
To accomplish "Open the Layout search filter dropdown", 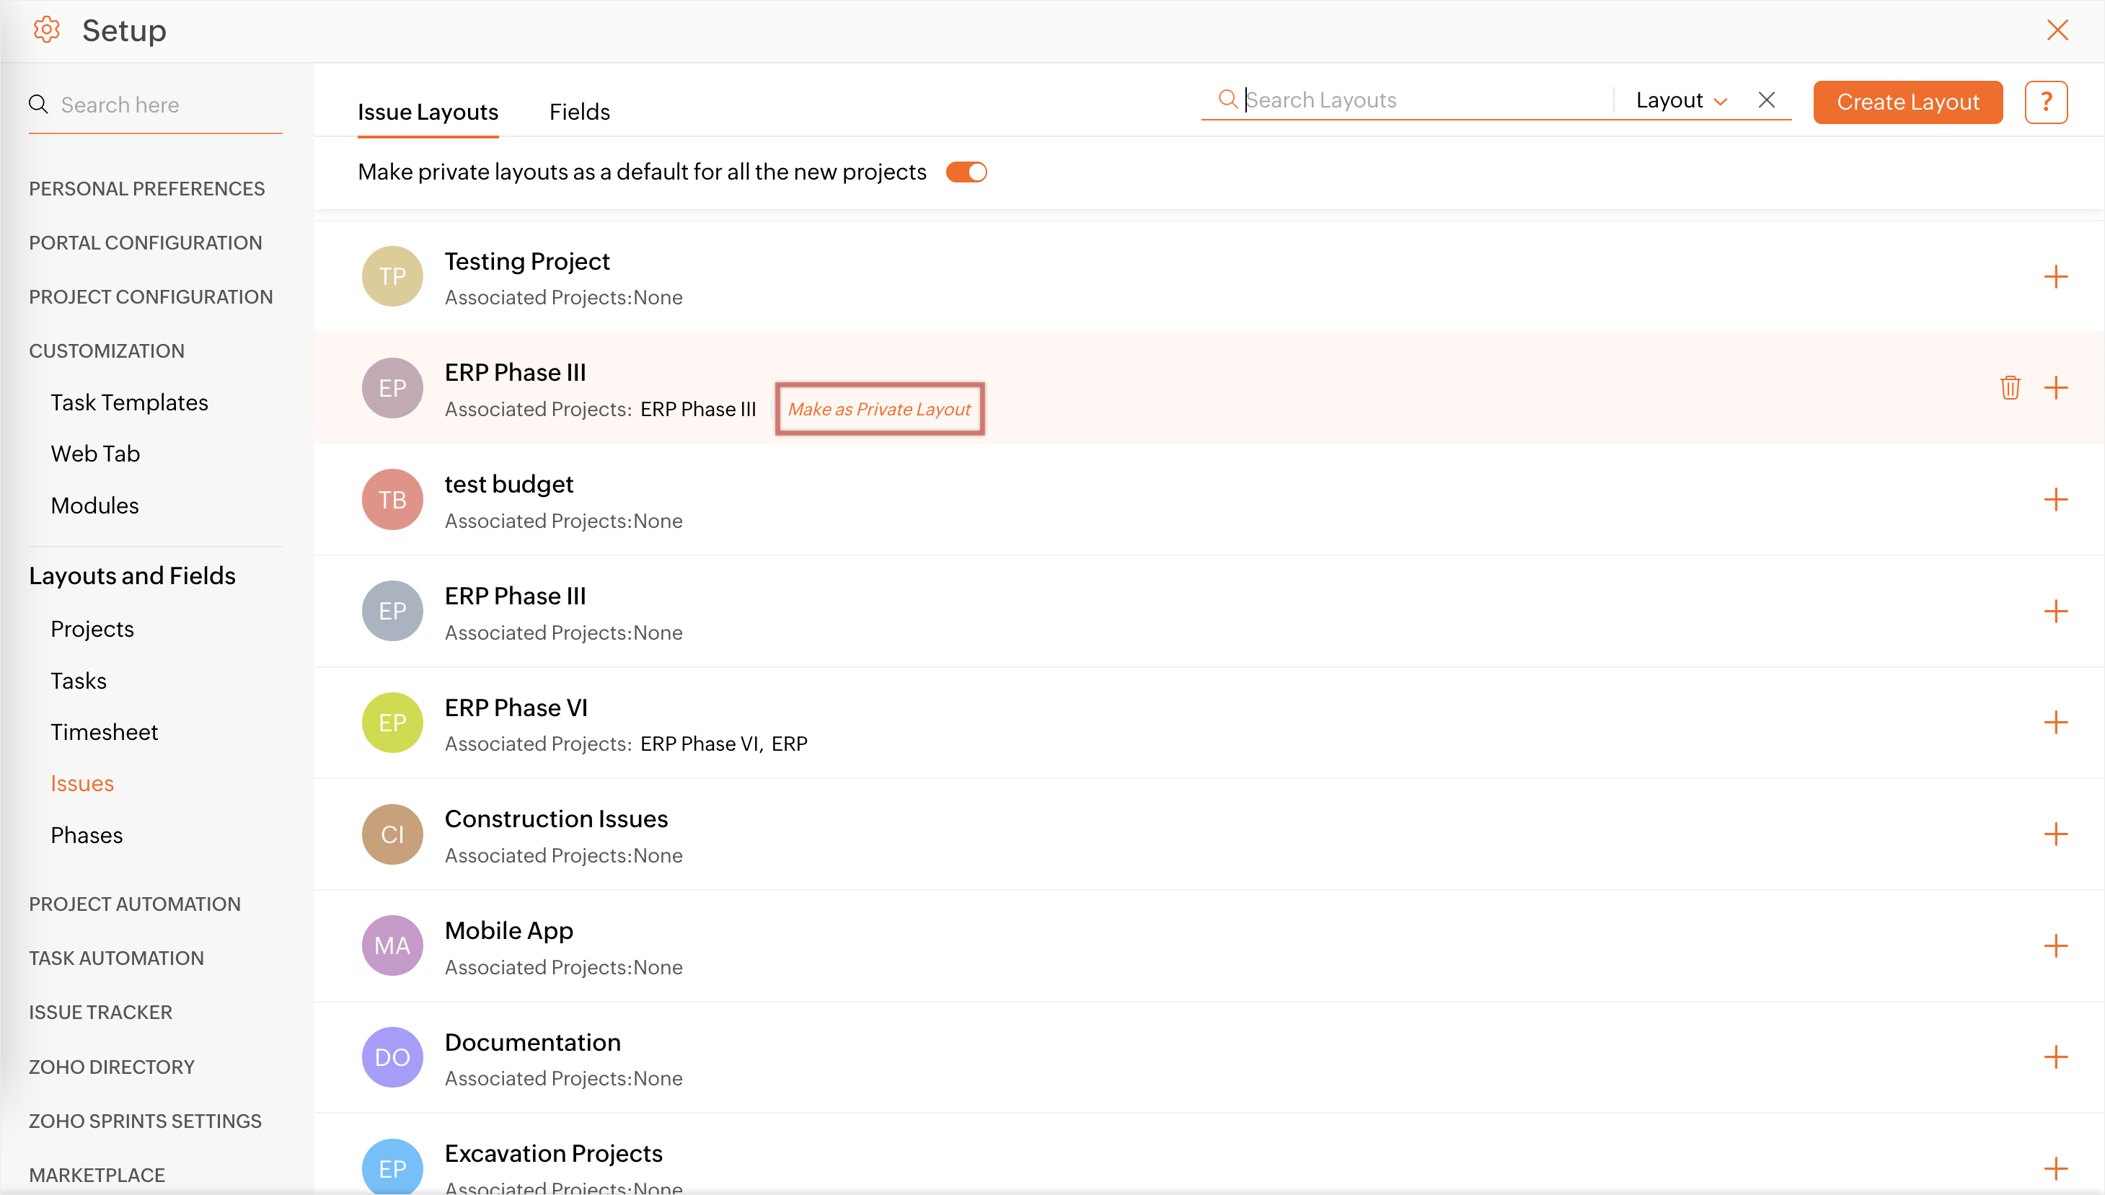I will tap(1681, 100).
